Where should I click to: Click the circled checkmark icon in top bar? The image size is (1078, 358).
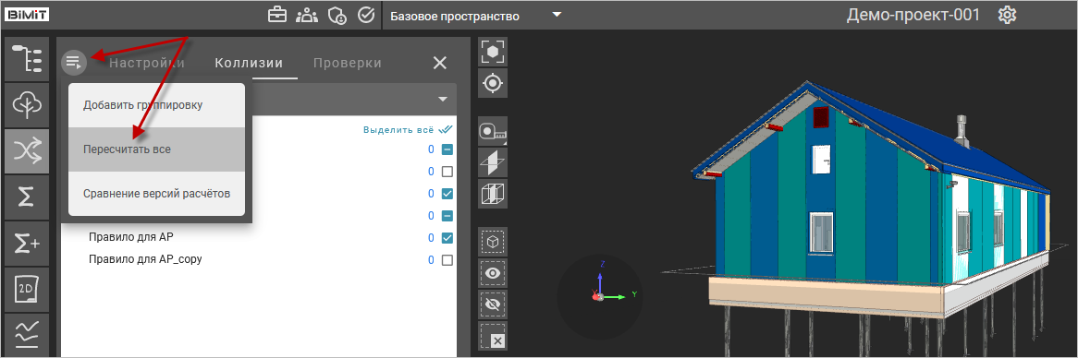point(366,15)
